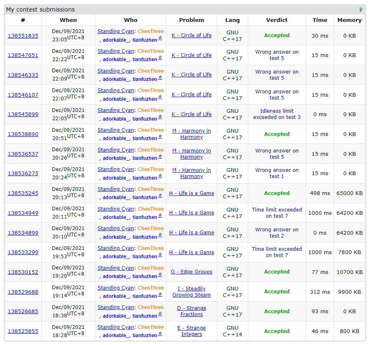Click the blue arrow beside My contest submissions
This screenshot has height=345, width=368.
[361, 9]
